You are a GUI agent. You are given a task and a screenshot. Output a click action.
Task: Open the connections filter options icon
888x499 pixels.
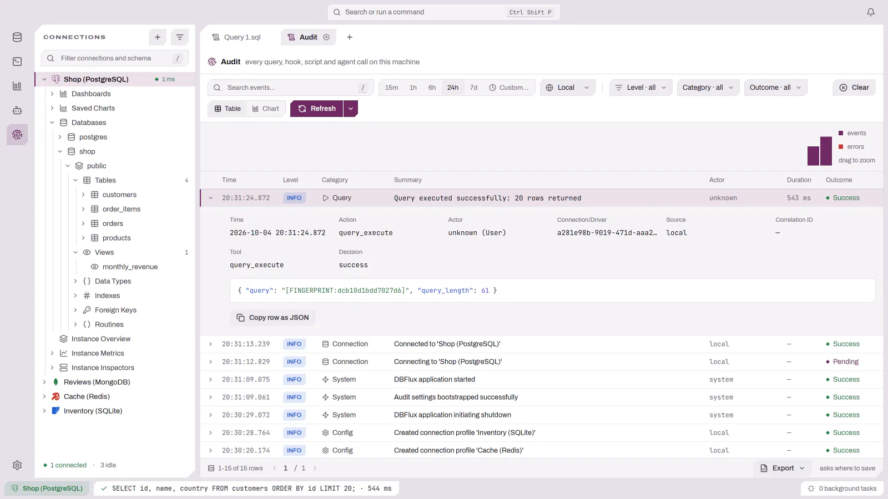[x=180, y=37]
